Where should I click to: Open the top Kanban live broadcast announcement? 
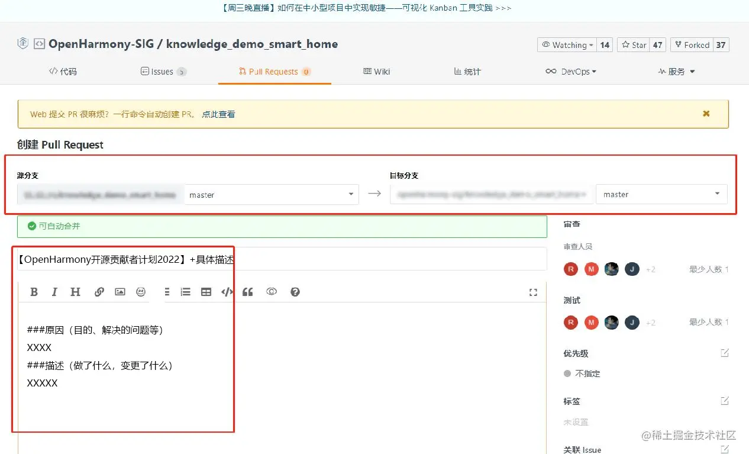[x=367, y=8]
